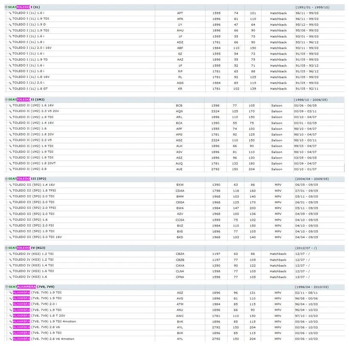The height and width of the screenshot is (346, 349).
Task: Click magnifier icon beside TOLEDO II 1.6 16V
Action: pyautogui.click(x=10, y=106)
